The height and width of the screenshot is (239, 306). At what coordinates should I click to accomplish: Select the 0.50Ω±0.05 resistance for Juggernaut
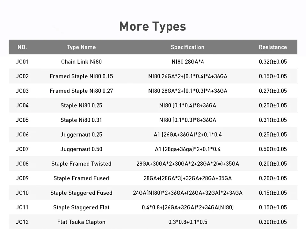(273, 149)
